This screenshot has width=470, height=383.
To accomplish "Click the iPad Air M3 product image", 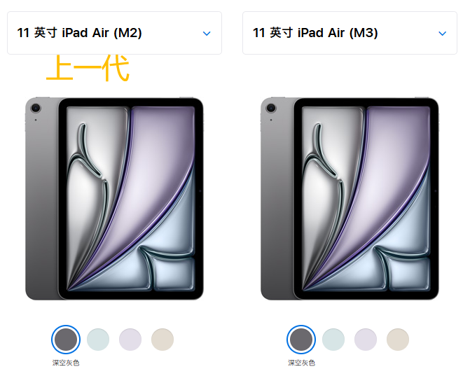I will pos(350,198).
